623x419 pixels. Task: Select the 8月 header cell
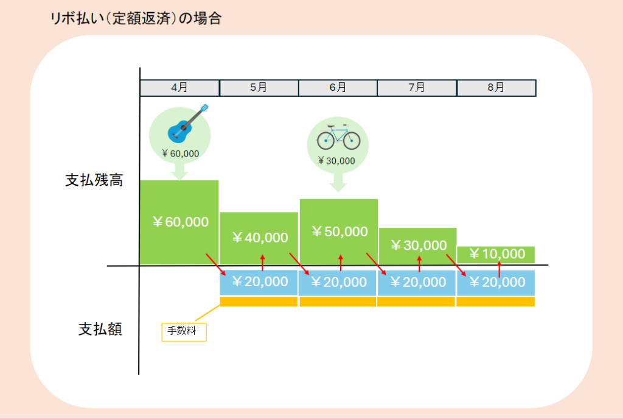pos(496,88)
